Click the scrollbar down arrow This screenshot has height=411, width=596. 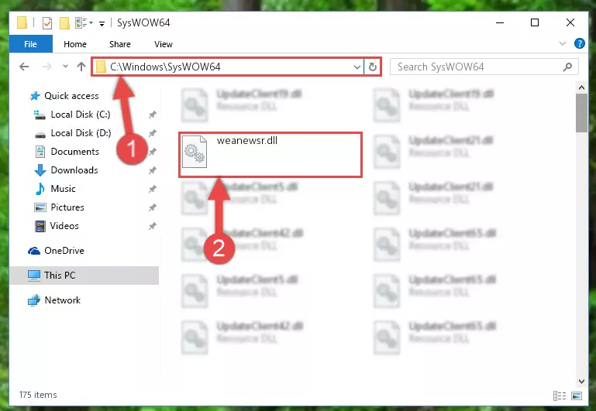point(581,381)
